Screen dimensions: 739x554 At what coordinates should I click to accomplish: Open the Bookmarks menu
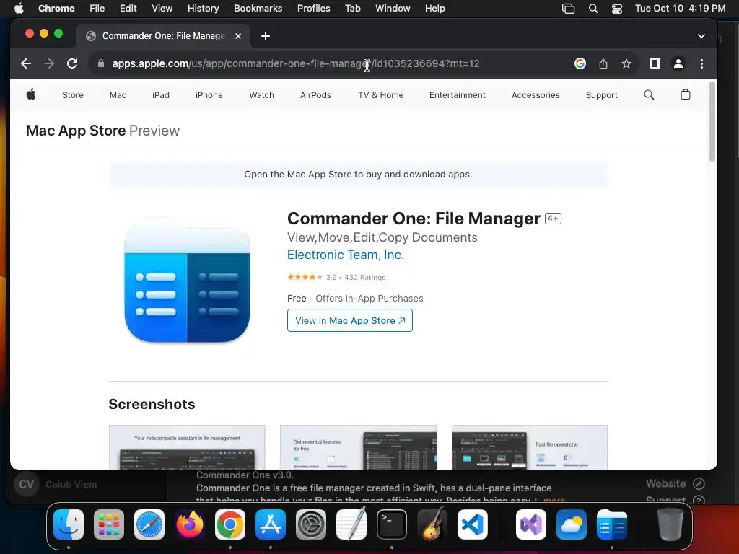click(258, 9)
